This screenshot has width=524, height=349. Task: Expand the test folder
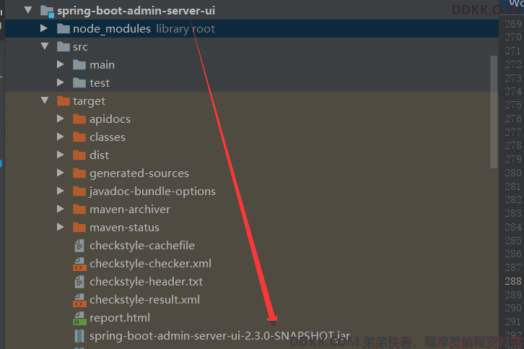[x=61, y=82]
